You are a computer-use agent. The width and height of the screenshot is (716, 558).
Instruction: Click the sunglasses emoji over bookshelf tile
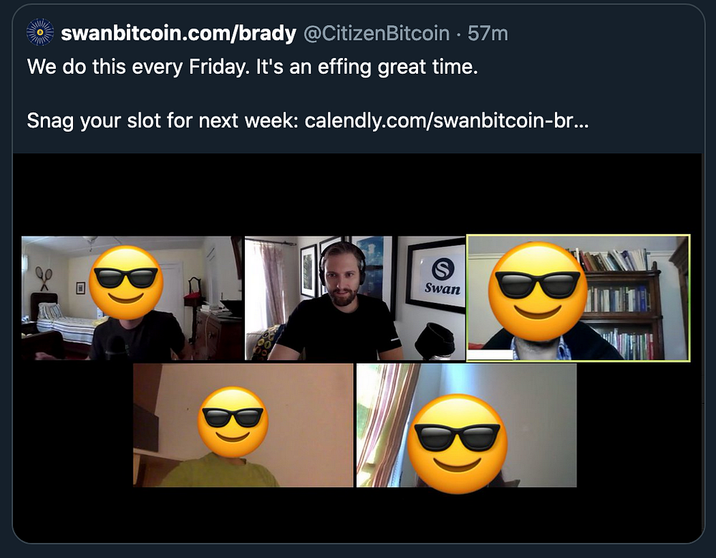click(538, 292)
